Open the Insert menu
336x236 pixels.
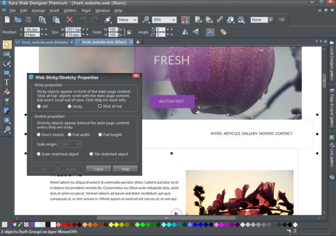54,11
